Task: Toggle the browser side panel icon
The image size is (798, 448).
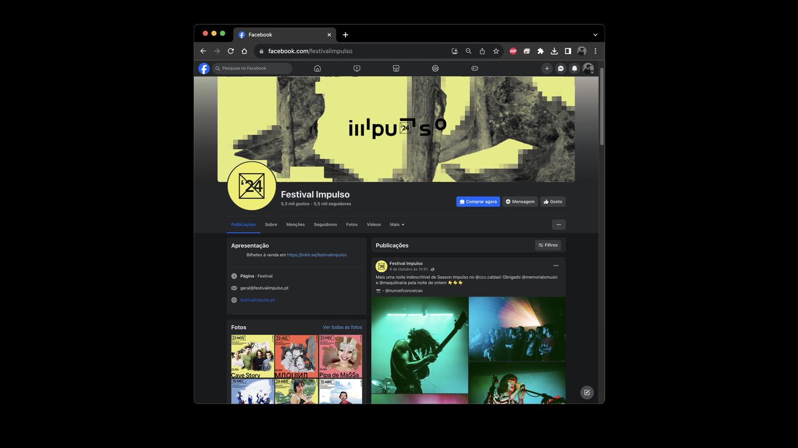Action: 568,51
